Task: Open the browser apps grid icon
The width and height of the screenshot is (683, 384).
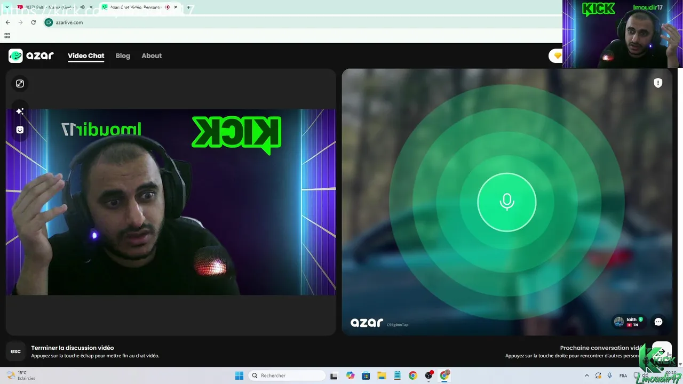Action: point(7,36)
